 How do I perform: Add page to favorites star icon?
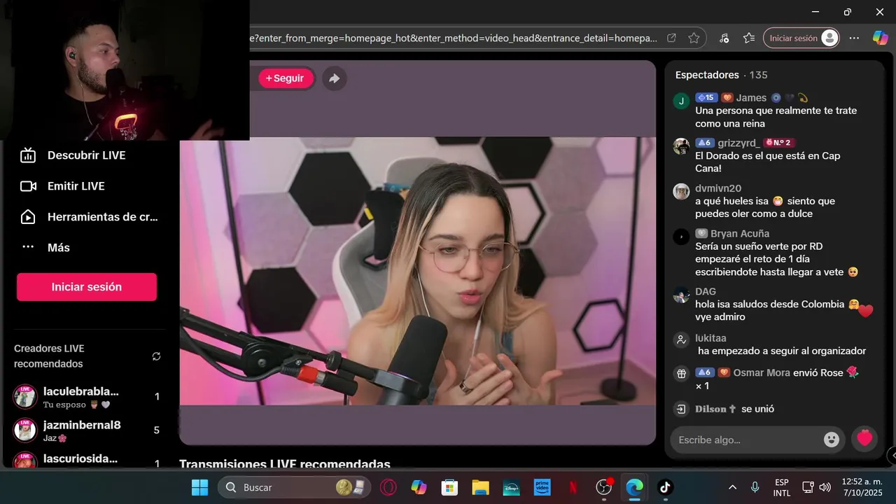coord(694,38)
